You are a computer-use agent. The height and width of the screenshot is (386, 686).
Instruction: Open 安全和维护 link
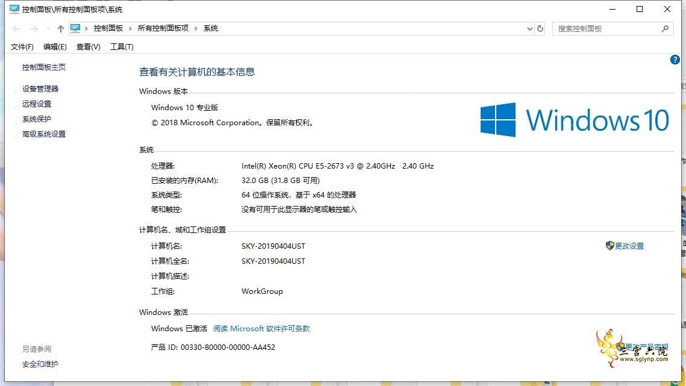[x=40, y=364]
